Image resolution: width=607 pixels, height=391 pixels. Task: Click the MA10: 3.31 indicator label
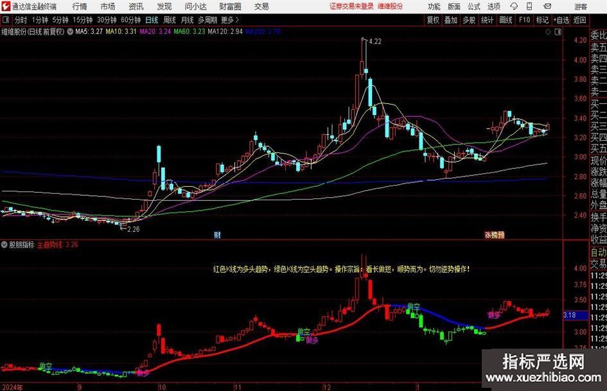(121, 31)
